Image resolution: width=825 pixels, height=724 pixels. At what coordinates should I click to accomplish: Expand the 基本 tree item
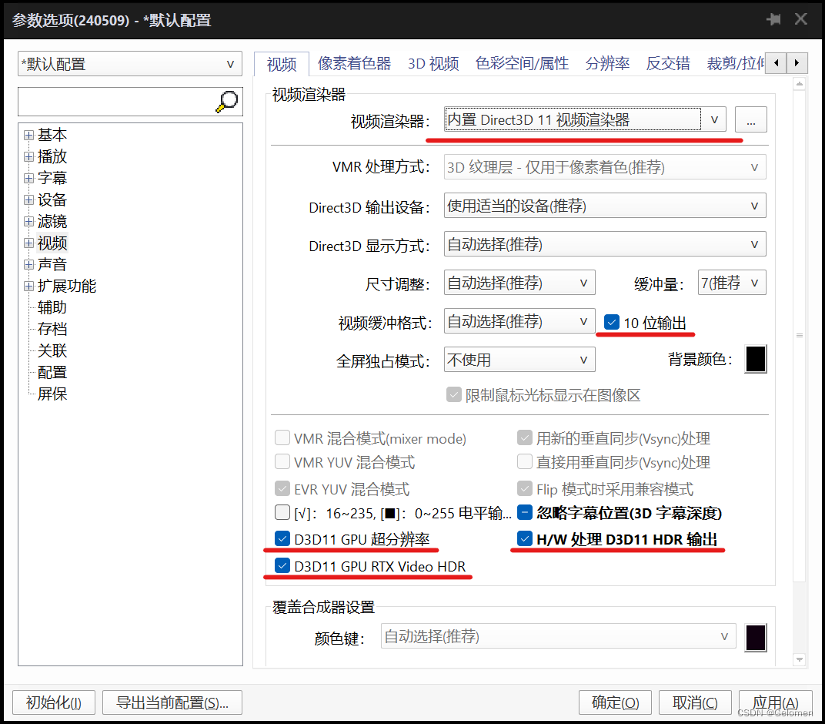click(28, 134)
